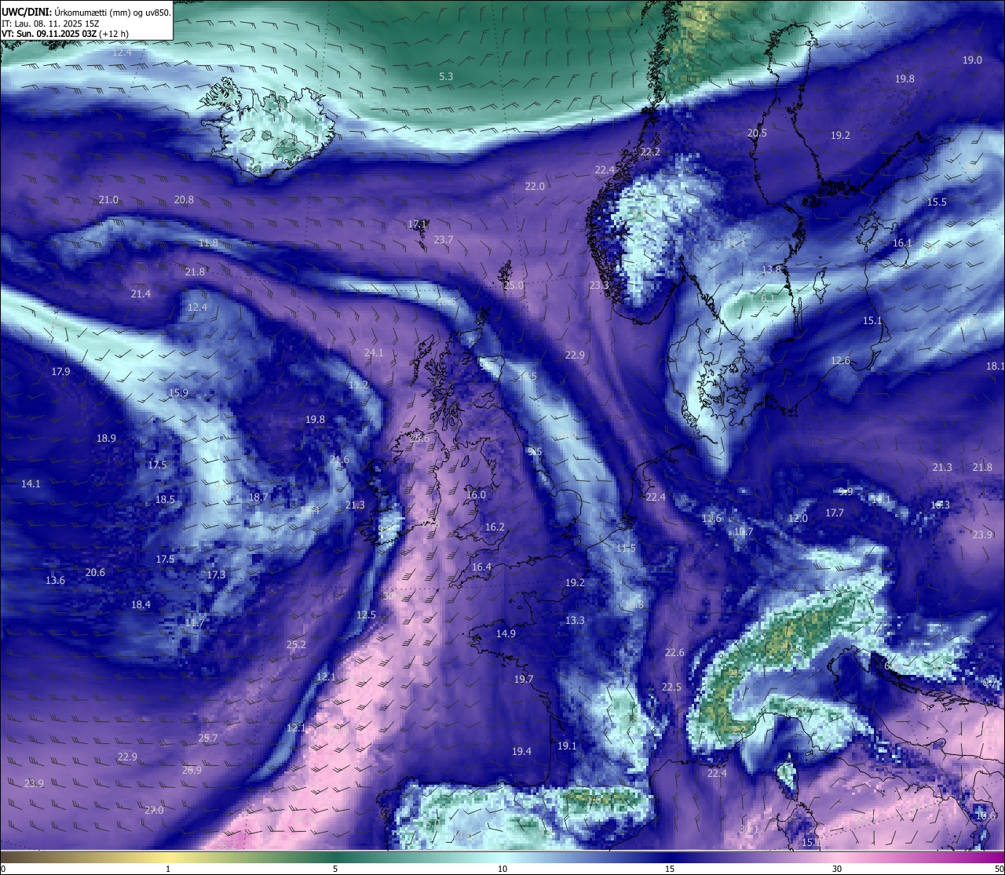Image resolution: width=1005 pixels, height=875 pixels.
Task: Click the 12.0 value label
Action: point(798,518)
